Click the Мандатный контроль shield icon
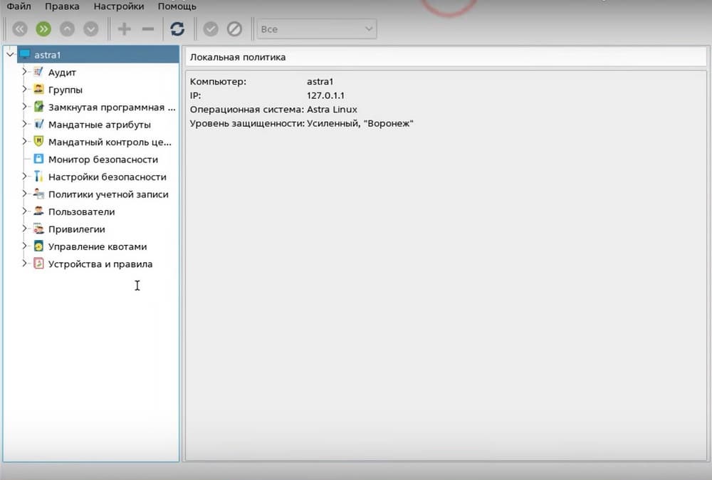712x480 pixels. (38, 141)
